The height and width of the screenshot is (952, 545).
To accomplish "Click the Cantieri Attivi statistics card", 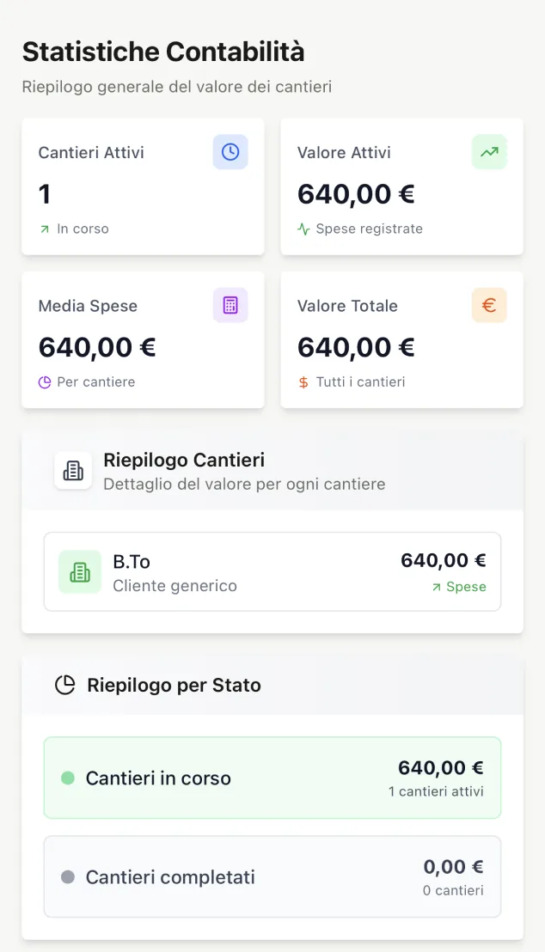I will point(144,187).
